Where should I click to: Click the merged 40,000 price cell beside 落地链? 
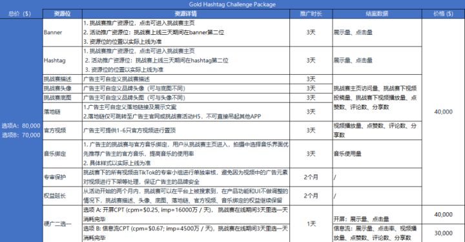coord(443,112)
